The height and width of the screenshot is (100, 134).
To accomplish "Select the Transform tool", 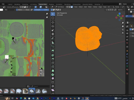I will click(x=53, y=34).
